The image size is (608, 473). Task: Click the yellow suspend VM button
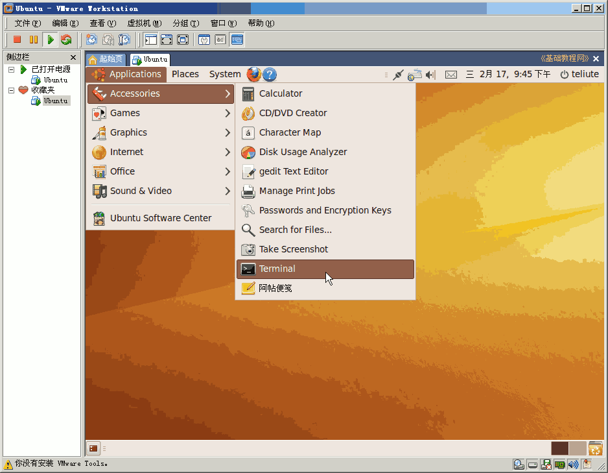pyautogui.click(x=34, y=40)
